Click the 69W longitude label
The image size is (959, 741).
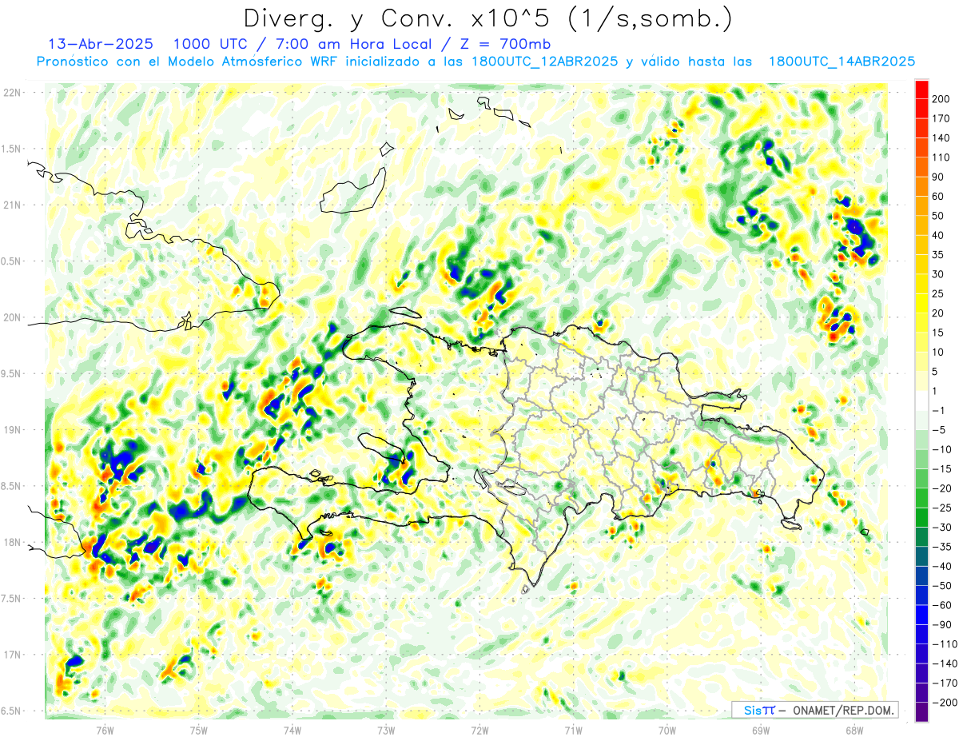761,730
